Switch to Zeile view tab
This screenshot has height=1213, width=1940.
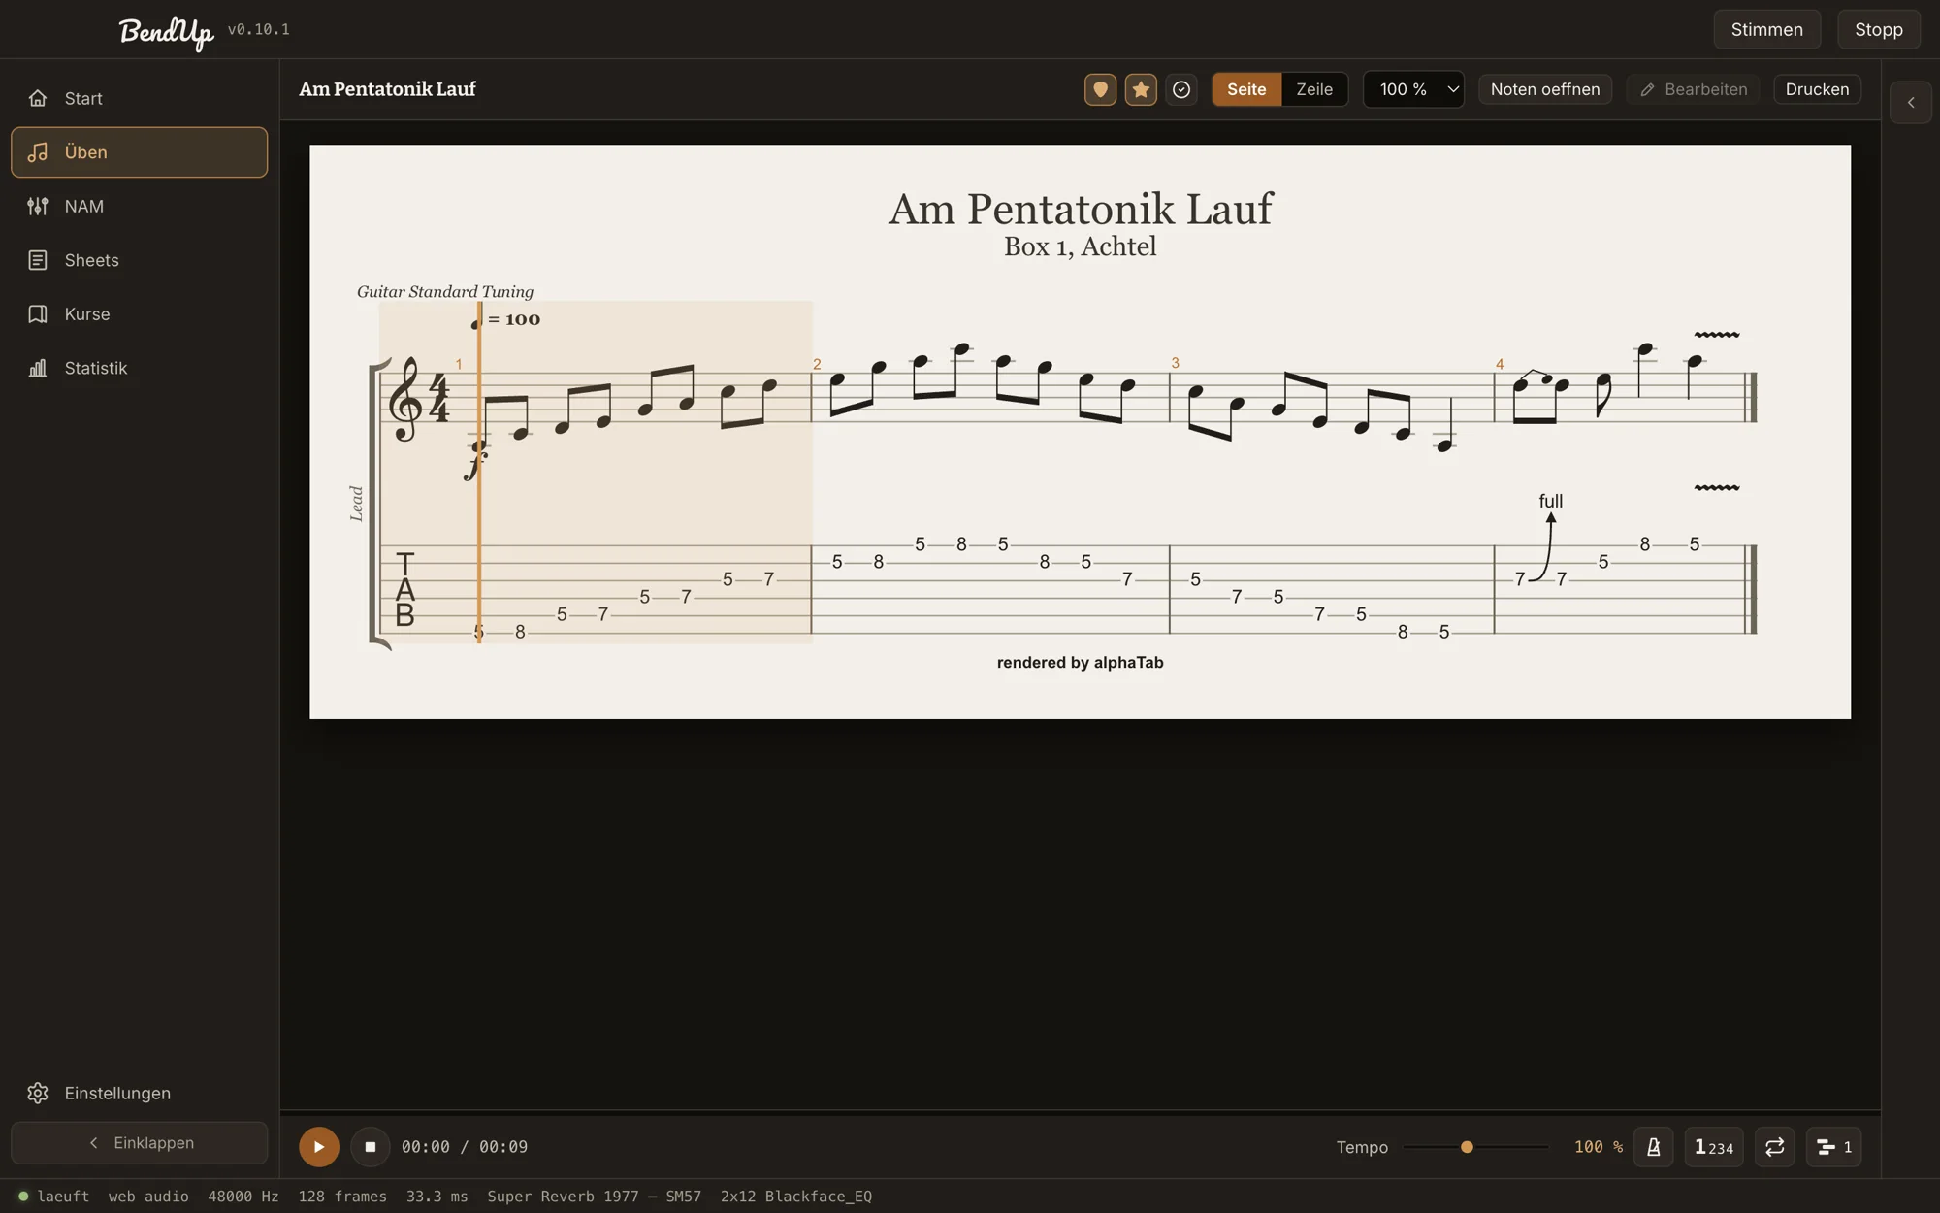(1314, 89)
